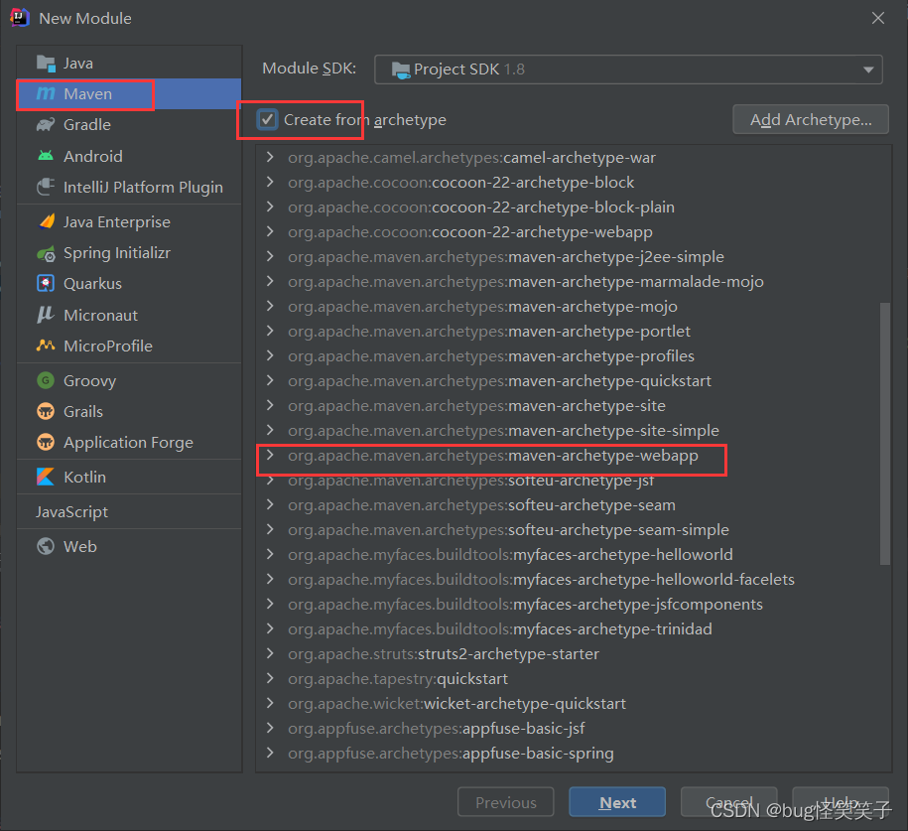Expand maven-archetype-j2ee-simple entry
Image resolution: width=908 pixels, height=831 pixels.
pos(270,257)
